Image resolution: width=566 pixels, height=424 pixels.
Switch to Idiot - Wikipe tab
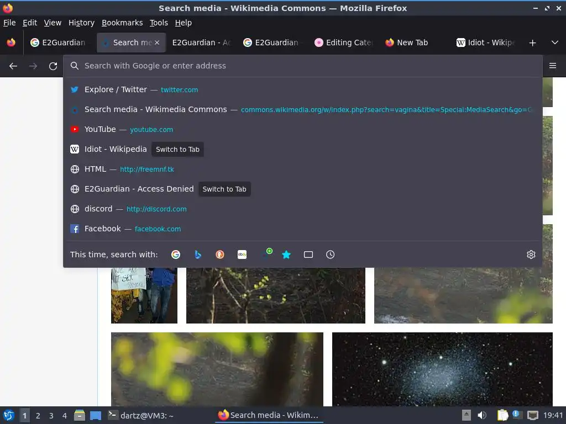(486, 43)
